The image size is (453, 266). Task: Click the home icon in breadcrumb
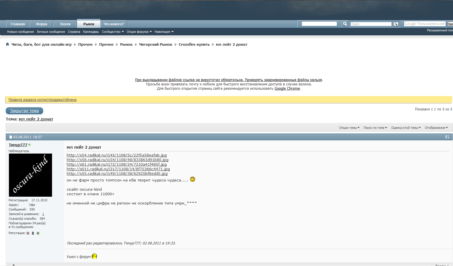tap(7, 44)
